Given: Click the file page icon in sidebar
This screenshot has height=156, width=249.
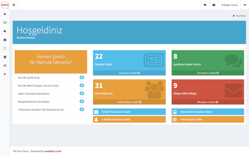Looking at the screenshot, I should point(5,48).
